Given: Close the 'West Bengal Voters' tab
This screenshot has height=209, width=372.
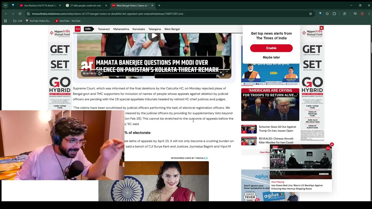Looking at the screenshot, I should point(152,6).
